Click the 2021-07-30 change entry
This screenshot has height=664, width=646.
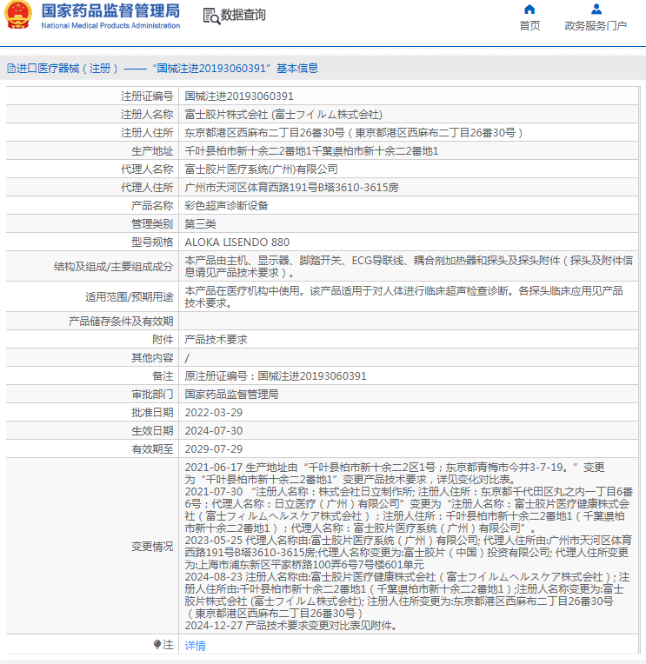point(409,510)
